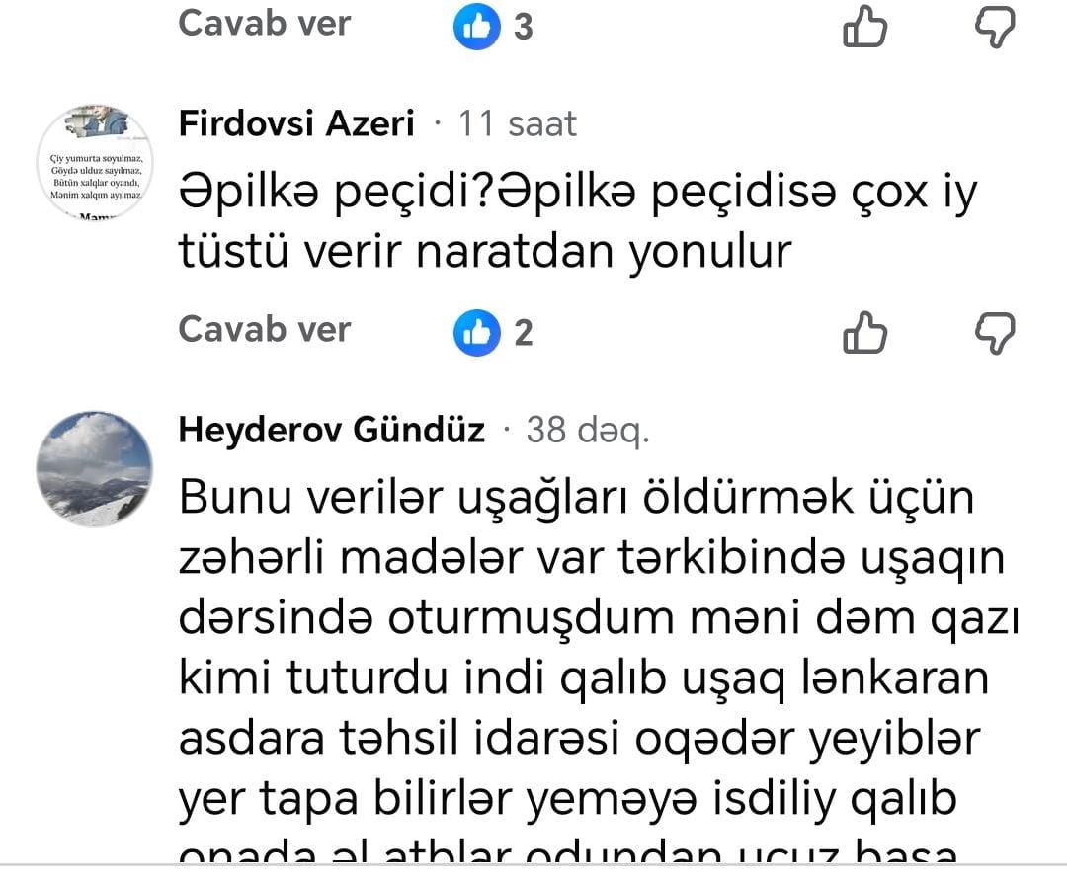Open the blue reaction badge showing 2 likes

tap(474, 332)
